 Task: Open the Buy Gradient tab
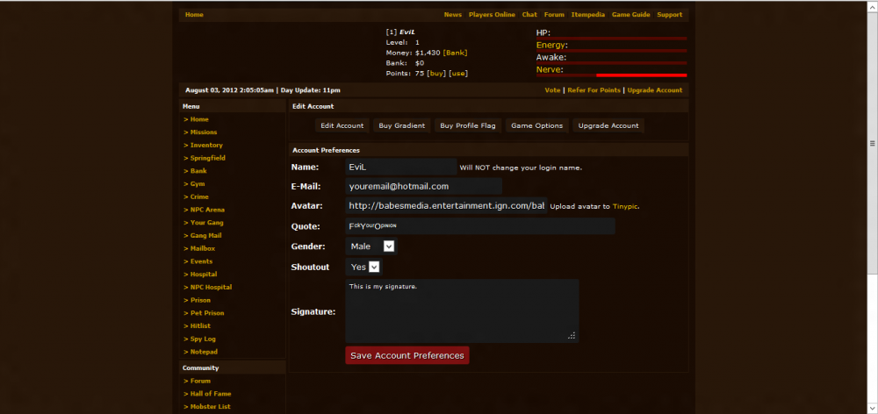pyautogui.click(x=401, y=125)
